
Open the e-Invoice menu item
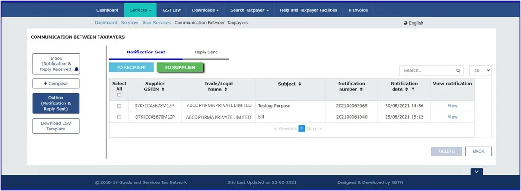pyautogui.click(x=358, y=10)
